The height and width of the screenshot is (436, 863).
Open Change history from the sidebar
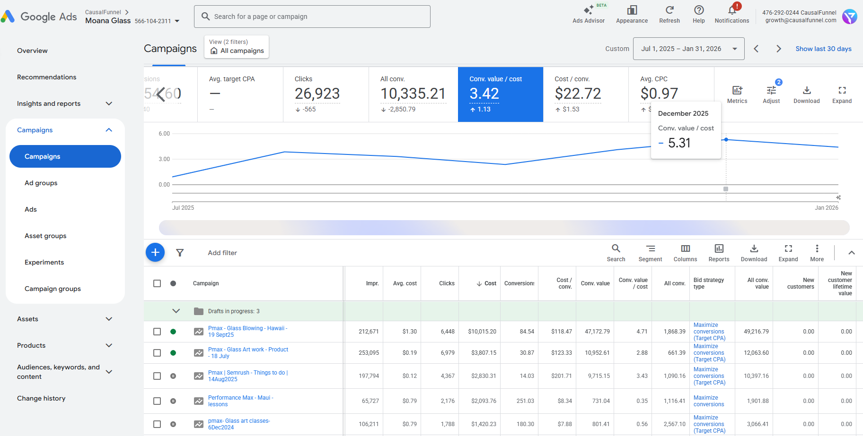pyautogui.click(x=41, y=398)
